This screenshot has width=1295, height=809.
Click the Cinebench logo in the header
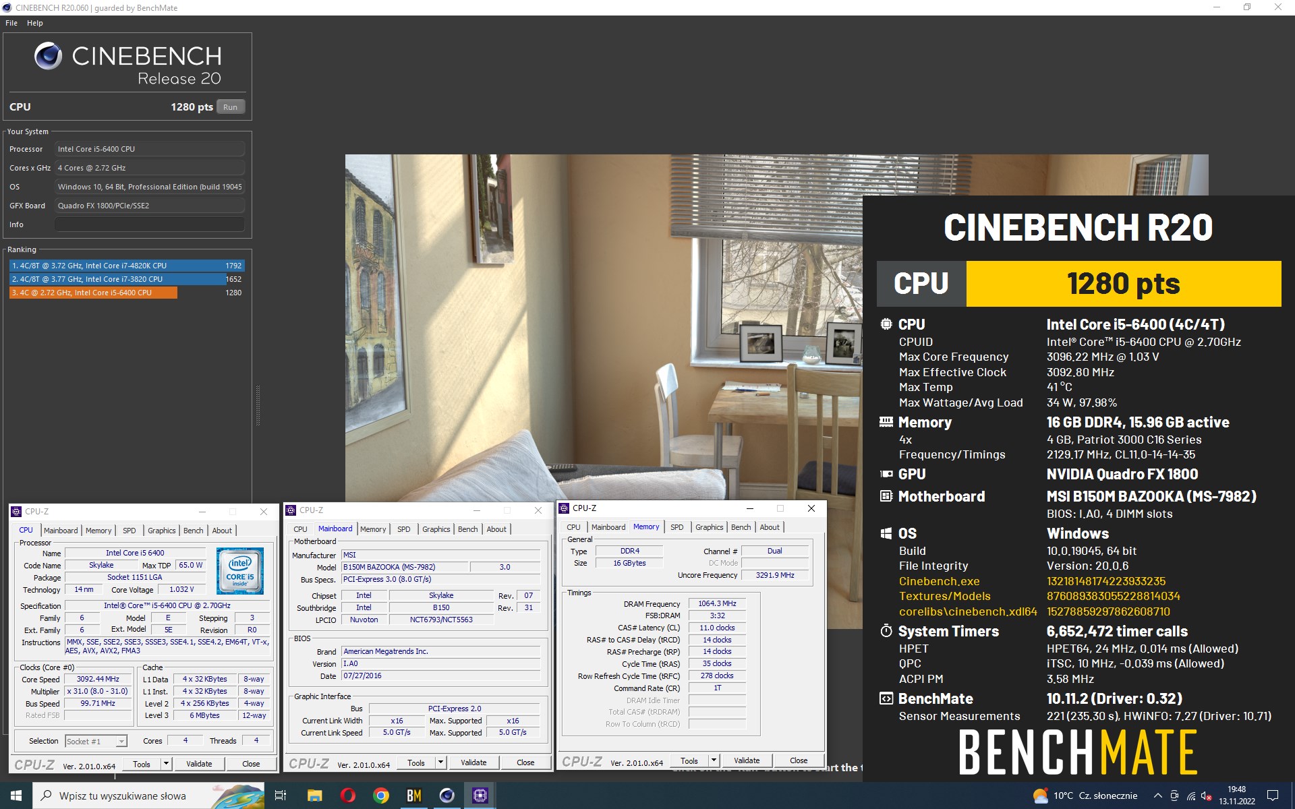coord(48,56)
